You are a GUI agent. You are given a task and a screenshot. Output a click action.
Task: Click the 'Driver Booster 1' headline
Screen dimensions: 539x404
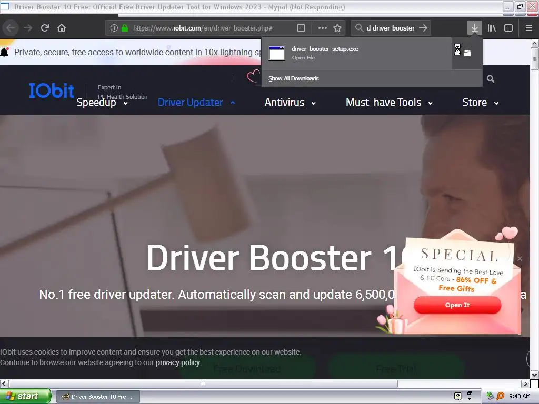275,258
